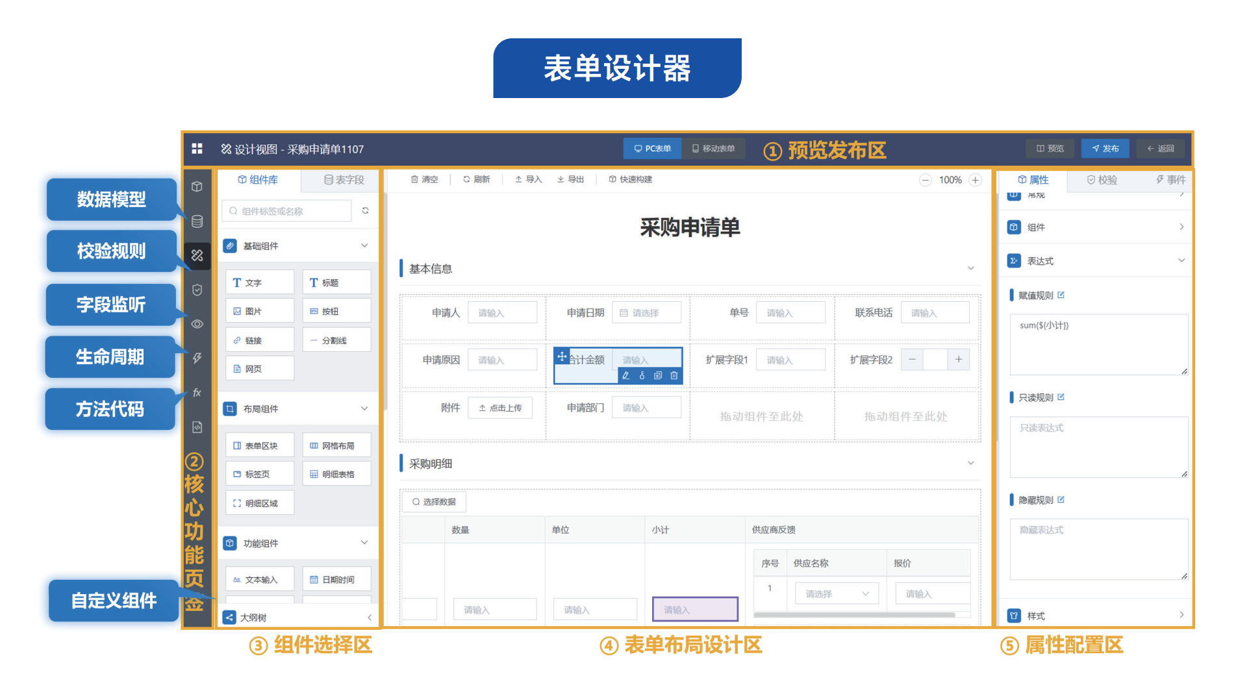Open the 供应名称 请选择 dropdown
Screen dimensions: 1238x674
coord(837,594)
